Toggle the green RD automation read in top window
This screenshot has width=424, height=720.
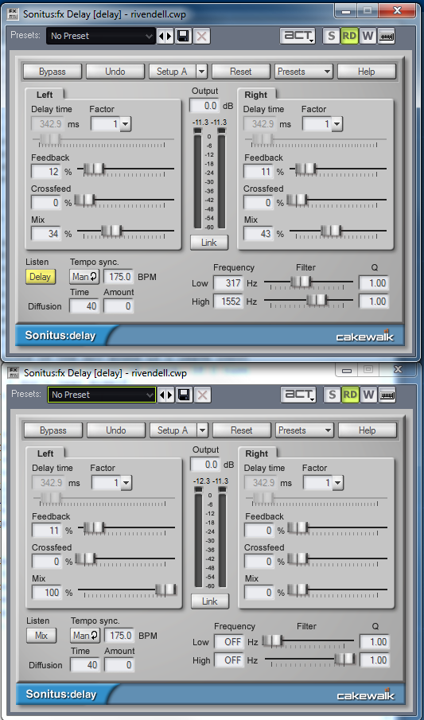coord(349,36)
